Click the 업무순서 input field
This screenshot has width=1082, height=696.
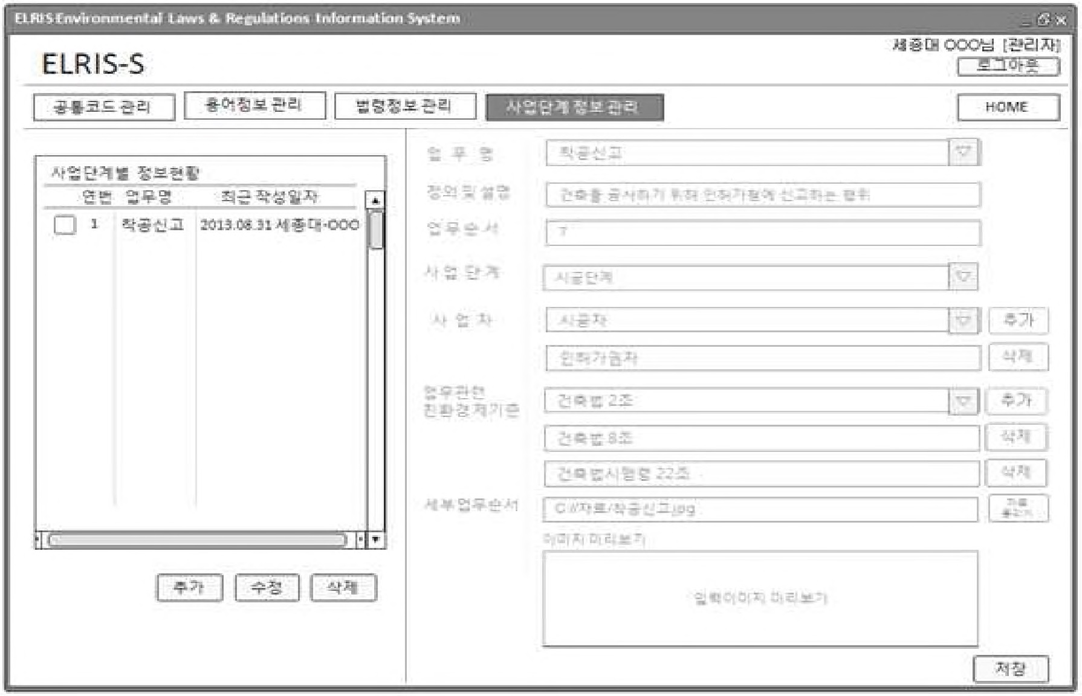click(x=763, y=233)
